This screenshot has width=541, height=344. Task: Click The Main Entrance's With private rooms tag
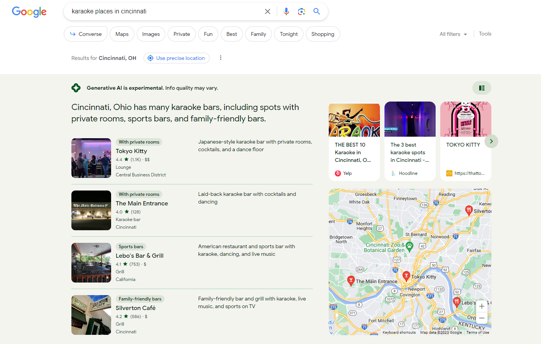(139, 194)
